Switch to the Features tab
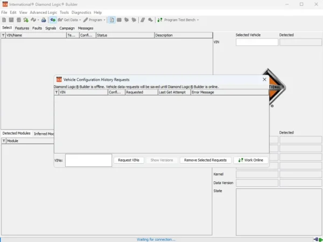323x242 pixels. tap(22, 28)
